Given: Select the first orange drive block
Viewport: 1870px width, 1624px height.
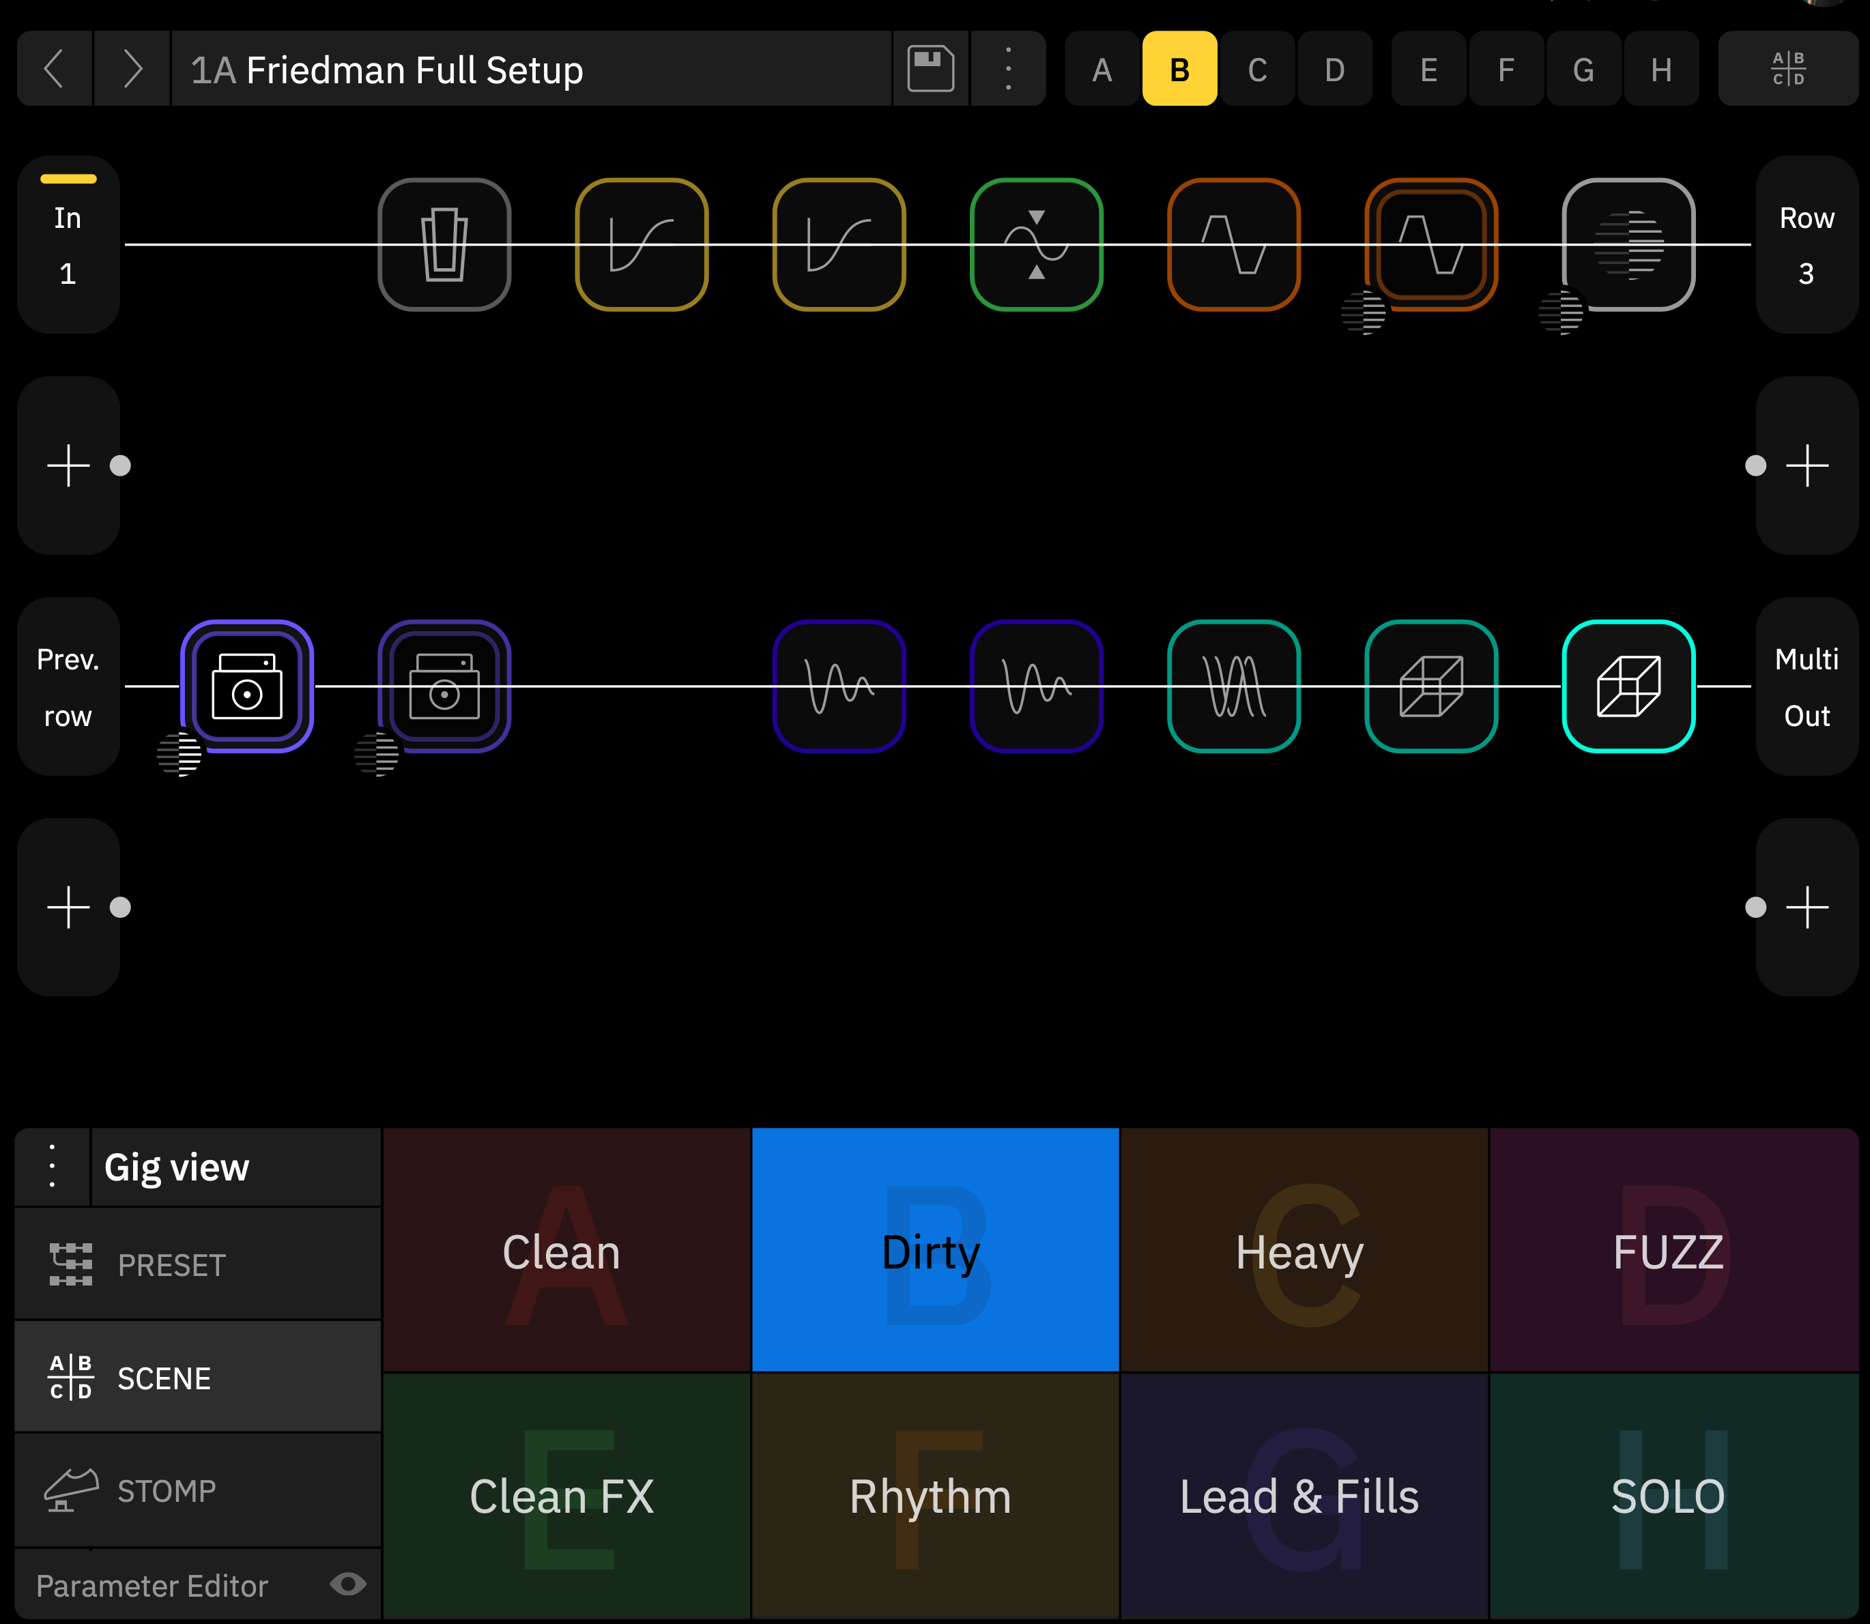Looking at the screenshot, I should point(1234,245).
